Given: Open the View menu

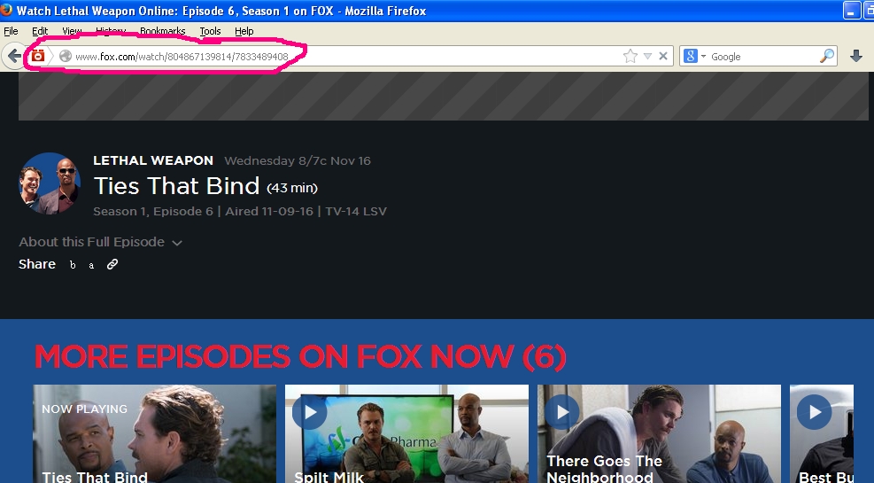Looking at the screenshot, I should (72, 31).
